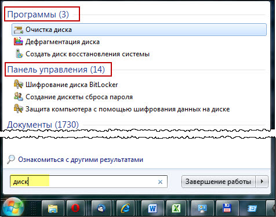
Task: Open Дефрагментация диска from results
Action: (x=62, y=42)
